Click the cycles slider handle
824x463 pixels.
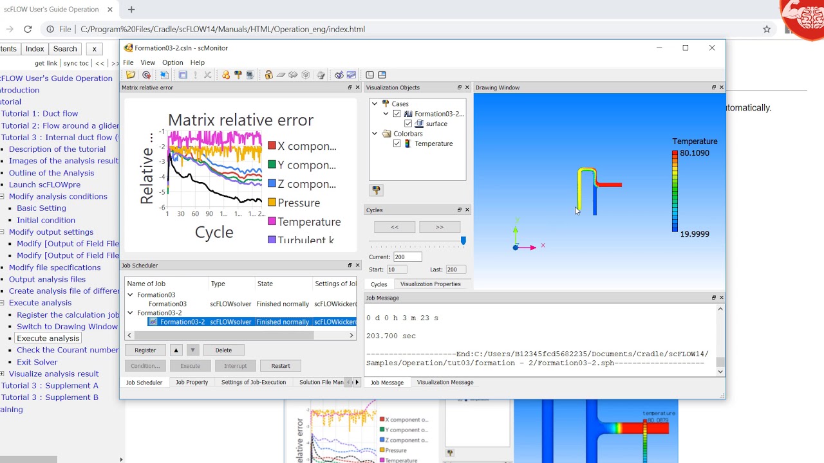click(x=463, y=241)
